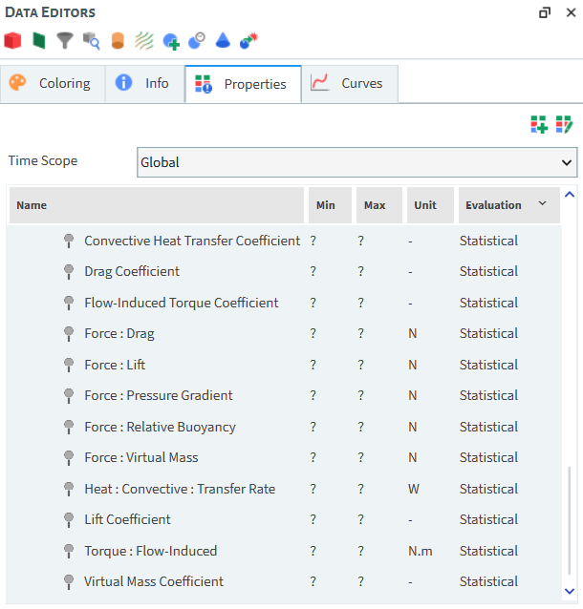Click the scroll down arrow of the table
Viewport: 583px width, 609px height.
(570, 591)
